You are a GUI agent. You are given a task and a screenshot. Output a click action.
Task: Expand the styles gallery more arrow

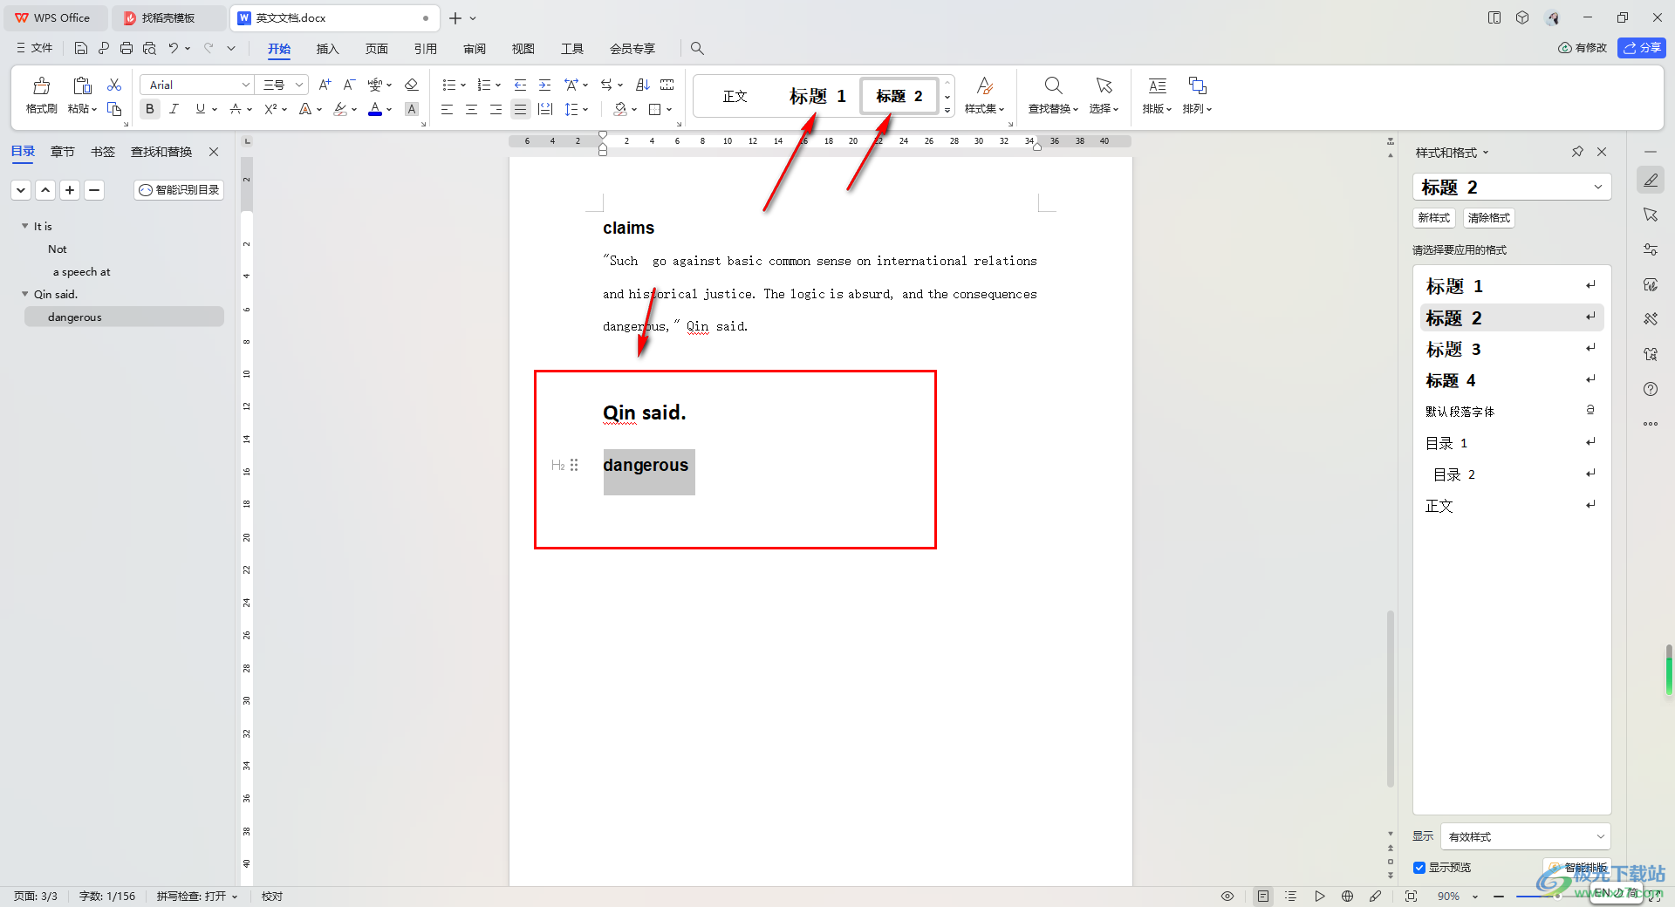(x=947, y=111)
